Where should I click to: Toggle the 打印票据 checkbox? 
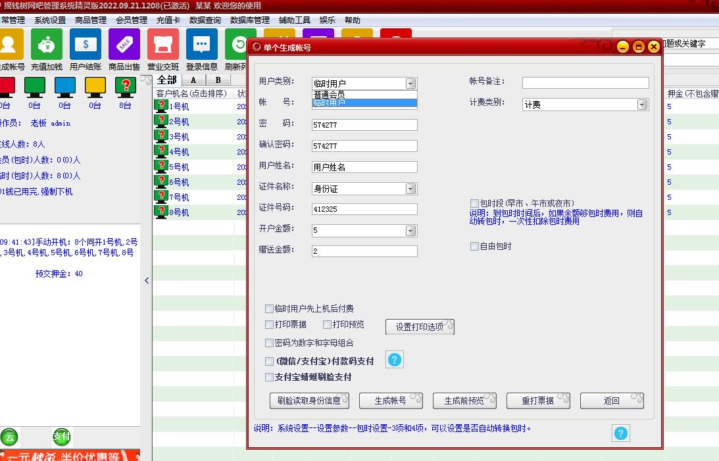[x=269, y=325]
